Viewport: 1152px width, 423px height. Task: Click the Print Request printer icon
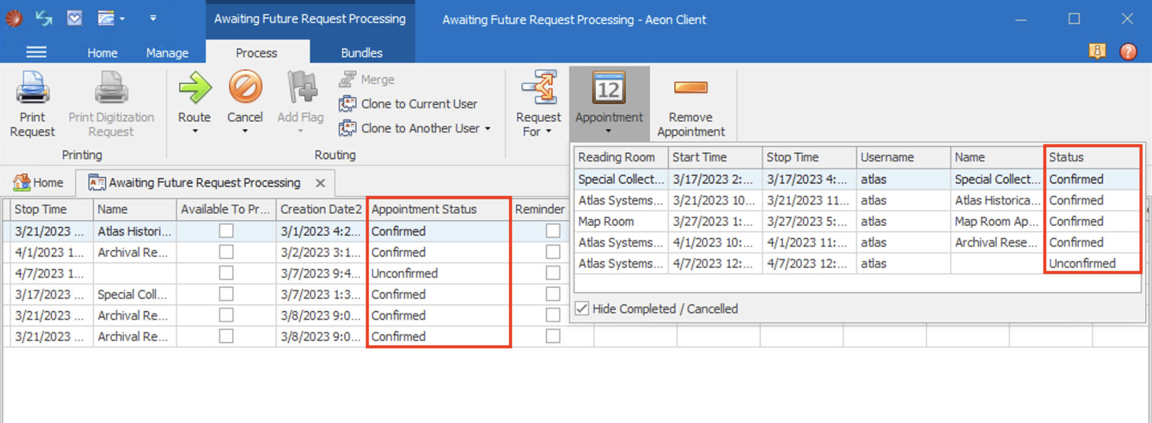tap(32, 89)
